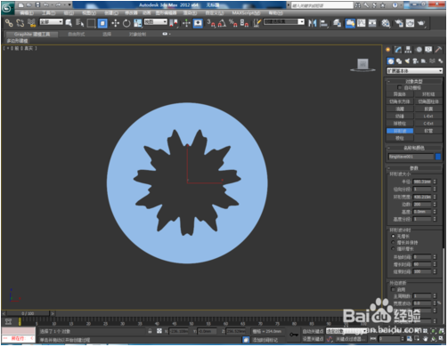This screenshot has width=448, height=347.
Task: Click the Align tool icon
Action: click(x=323, y=23)
